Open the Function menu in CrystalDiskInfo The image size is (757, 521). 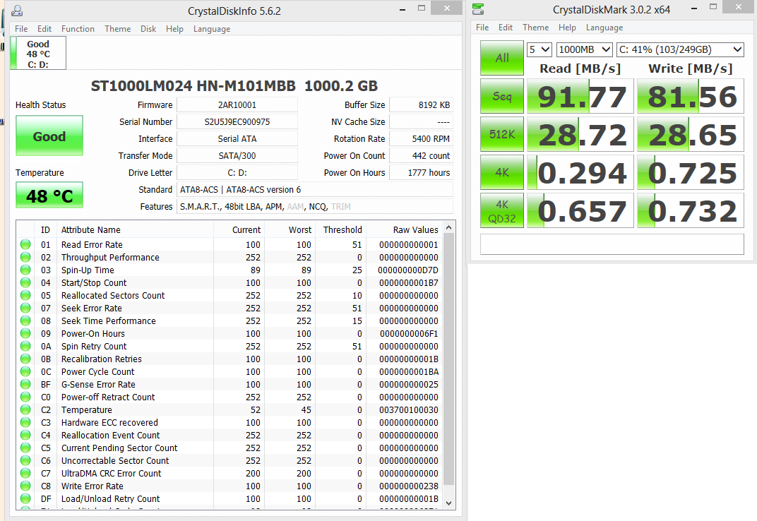pyautogui.click(x=78, y=29)
